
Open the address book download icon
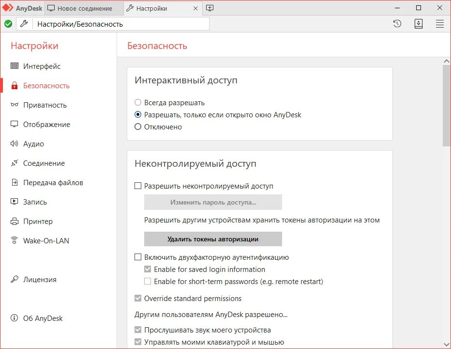coord(419,24)
